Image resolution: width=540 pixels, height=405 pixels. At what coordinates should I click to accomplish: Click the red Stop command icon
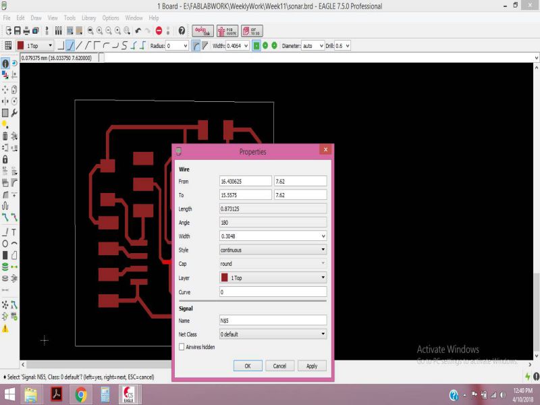tap(159, 30)
